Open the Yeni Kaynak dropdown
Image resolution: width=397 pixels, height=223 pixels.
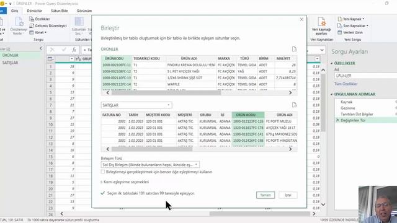point(351,19)
